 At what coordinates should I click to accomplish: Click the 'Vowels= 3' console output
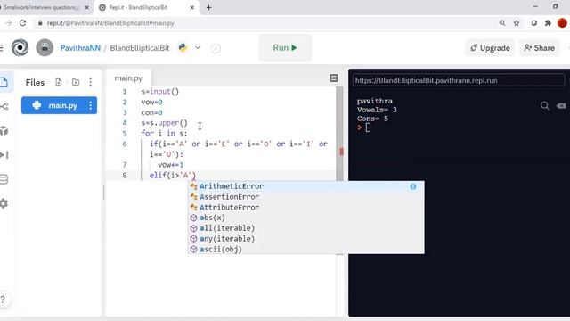[377, 110]
